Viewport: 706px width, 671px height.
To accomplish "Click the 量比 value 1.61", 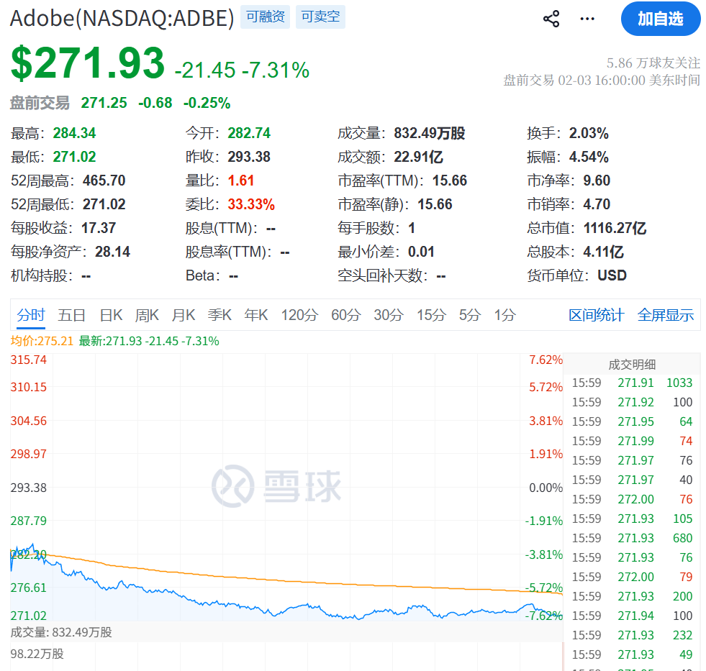I will 241,181.
